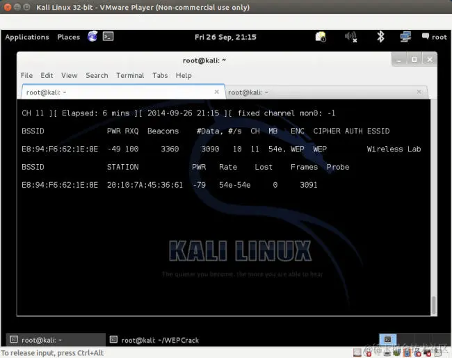The image size is (452, 358).
Task: Click the clock Fri 26 Sep, 21:15
Action: tap(225, 37)
